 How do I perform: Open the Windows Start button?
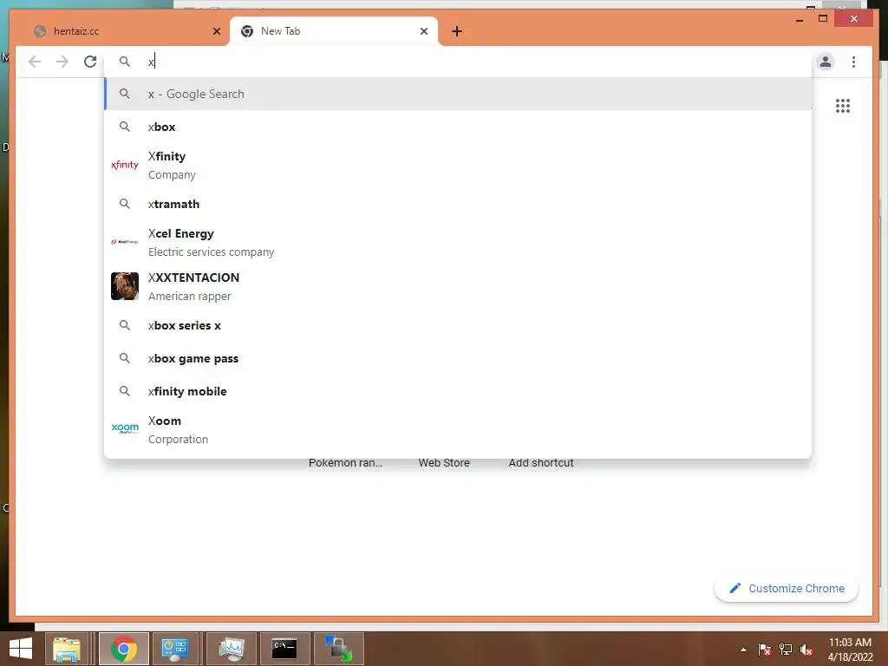pyautogui.click(x=21, y=649)
